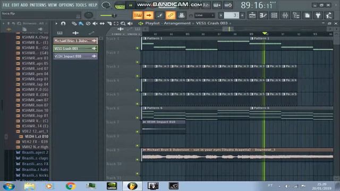Mute Track 9 using its green dot
The width and height of the screenshot is (340, 191).
[x=137, y=160]
